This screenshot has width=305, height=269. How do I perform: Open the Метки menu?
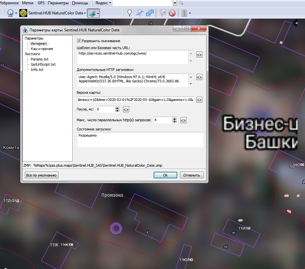click(x=28, y=3)
